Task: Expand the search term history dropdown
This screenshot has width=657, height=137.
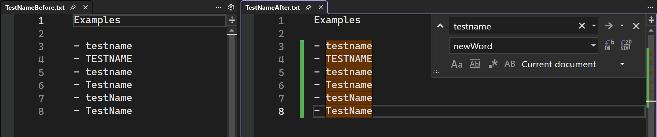Action: pyautogui.click(x=594, y=26)
